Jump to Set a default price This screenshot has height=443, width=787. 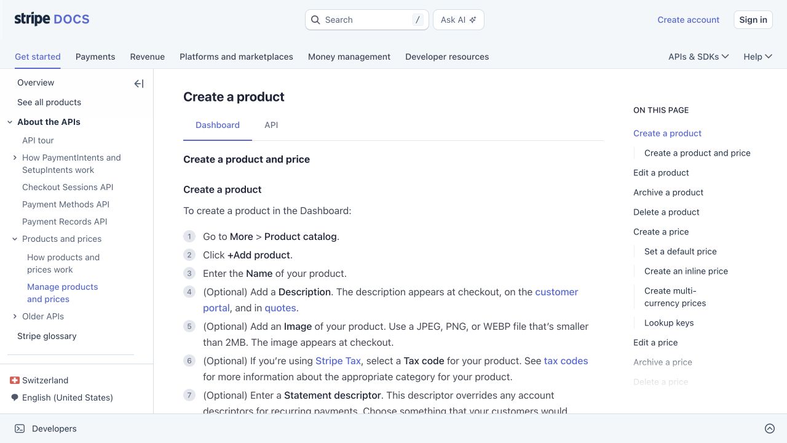(x=681, y=251)
